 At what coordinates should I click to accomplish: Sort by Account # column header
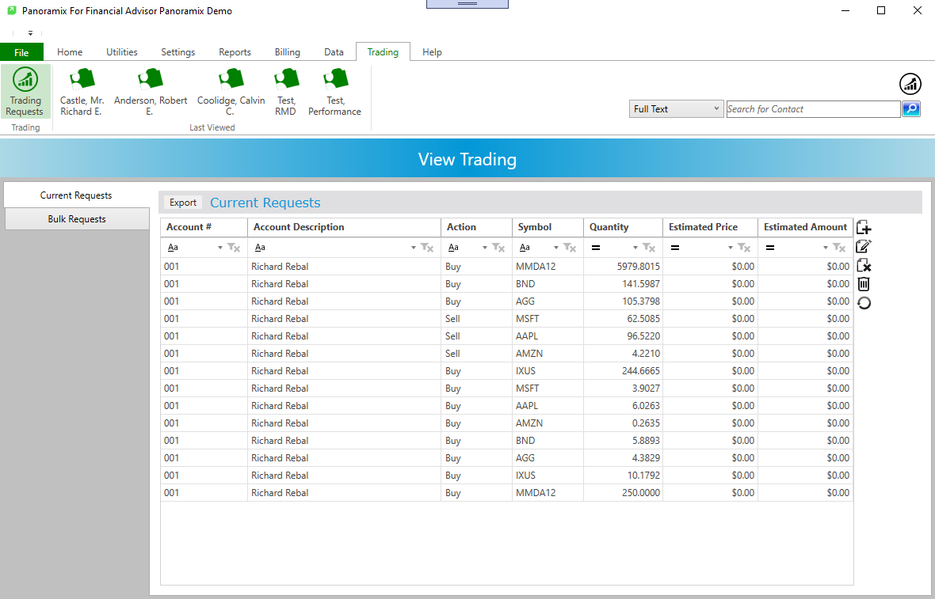(204, 227)
